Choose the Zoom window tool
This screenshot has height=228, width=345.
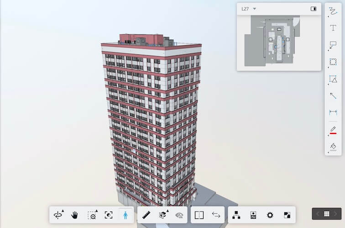pos(92,215)
